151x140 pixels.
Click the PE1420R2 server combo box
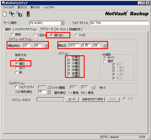point(47,23)
